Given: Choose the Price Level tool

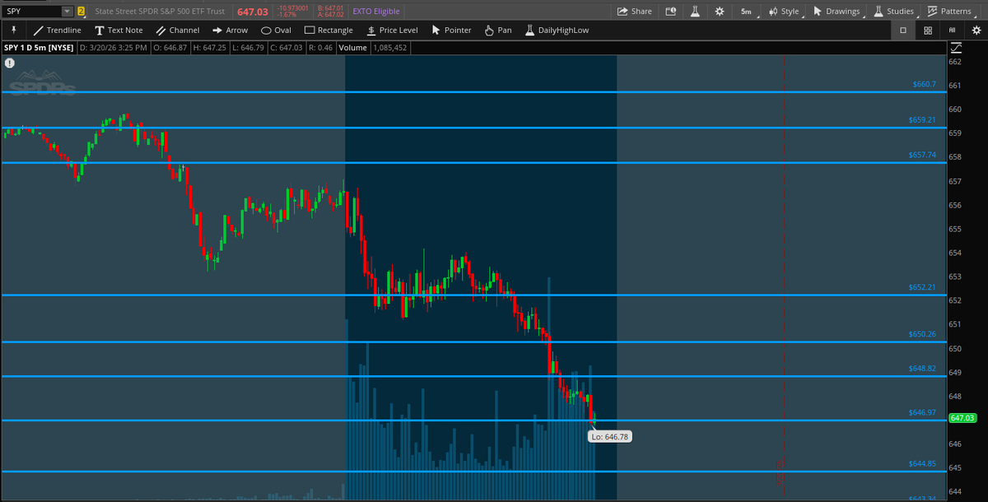Looking at the screenshot, I should click(x=392, y=30).
